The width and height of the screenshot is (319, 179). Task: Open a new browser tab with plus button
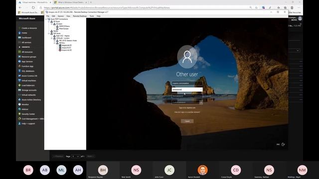click(x=91, y=2)
